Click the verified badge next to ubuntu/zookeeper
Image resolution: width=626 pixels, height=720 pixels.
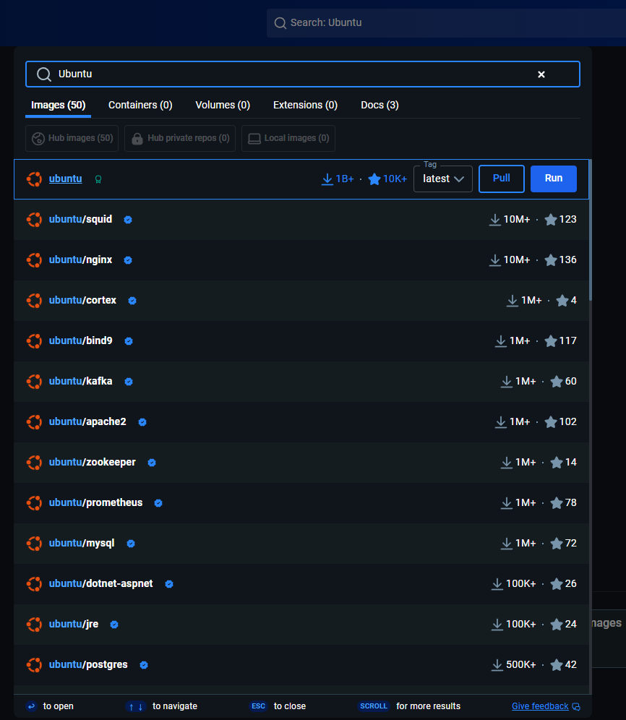coord(152,463)
